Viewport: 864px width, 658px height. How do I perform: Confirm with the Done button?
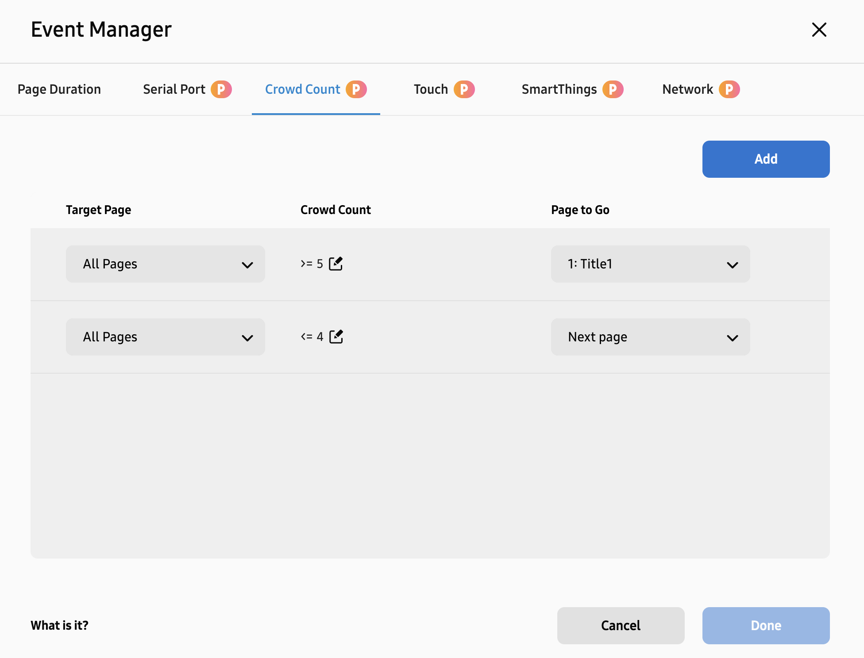pyautogui.click(x=766, y=625)
